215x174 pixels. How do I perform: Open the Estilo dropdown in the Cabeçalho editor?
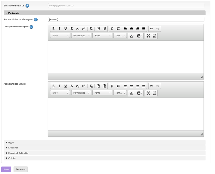pyautogui.click(x=60, y=36)
